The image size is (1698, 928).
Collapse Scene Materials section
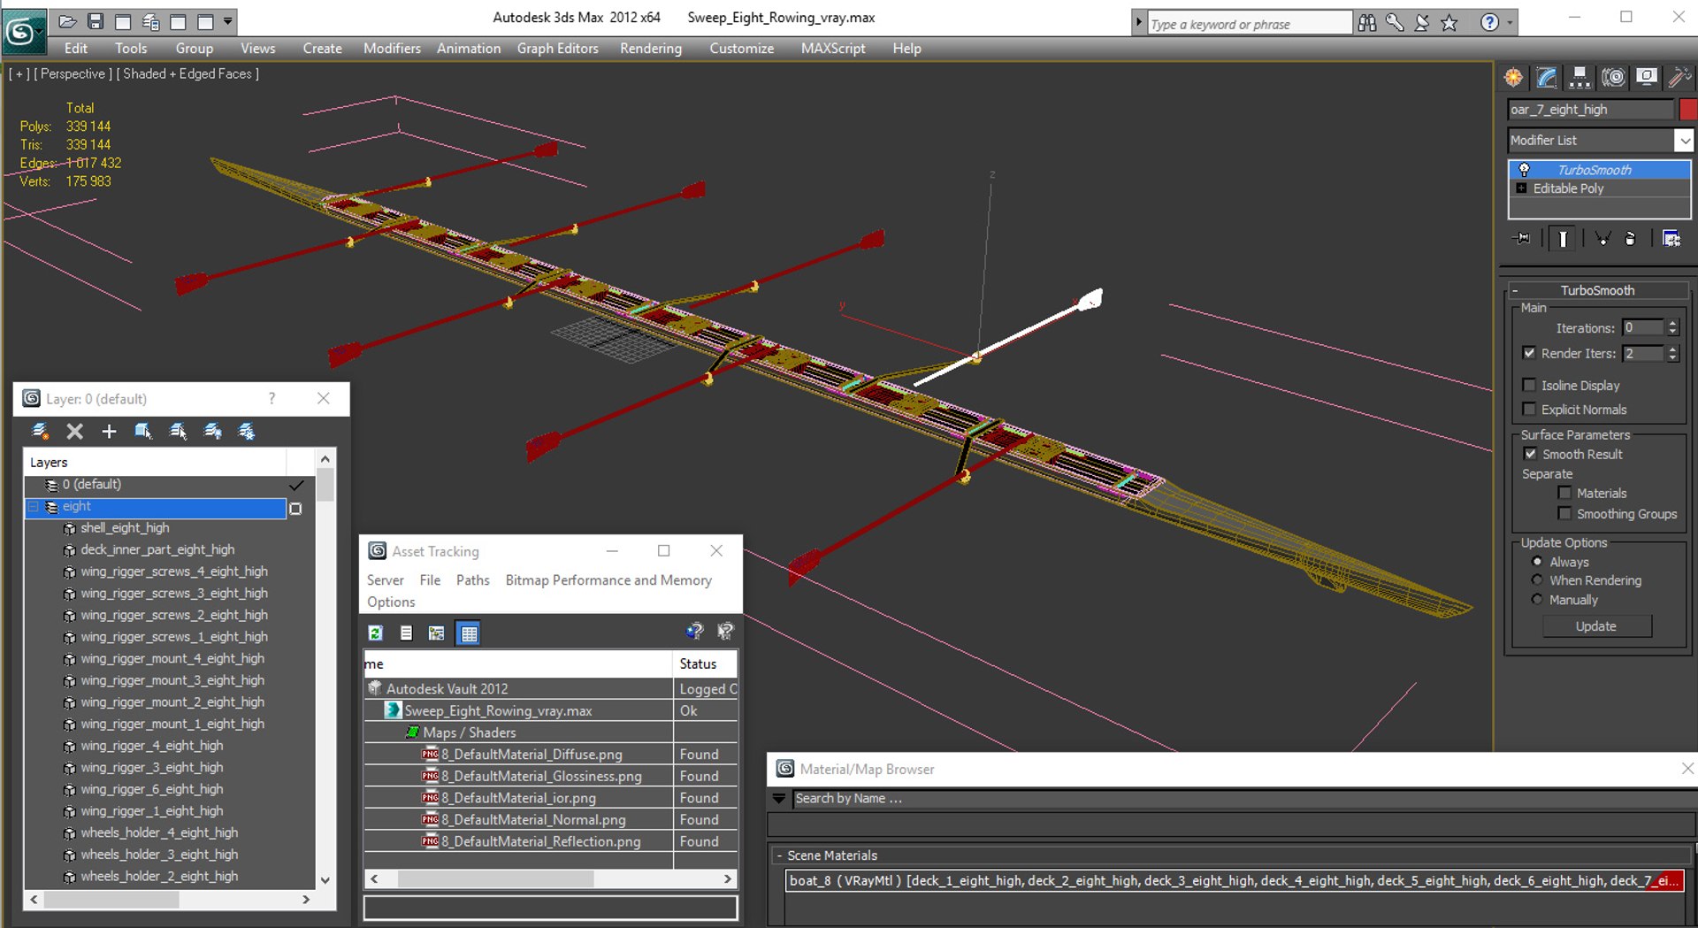click(779, 855)
